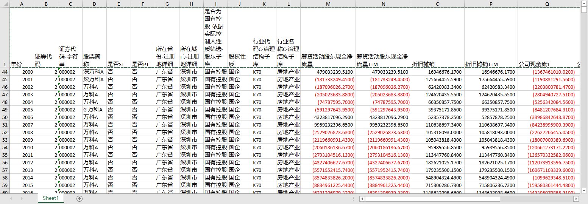Click value 9959232396.6500 in column M
Screen dimensions: 588x204
pyautogui.click(x=328, y=125)
